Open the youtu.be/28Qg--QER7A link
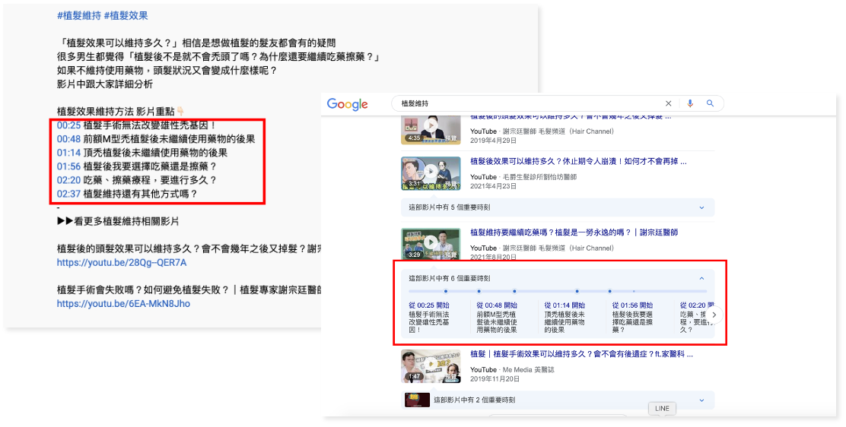Viewport: 846px width, 427px height. [122, 263]
